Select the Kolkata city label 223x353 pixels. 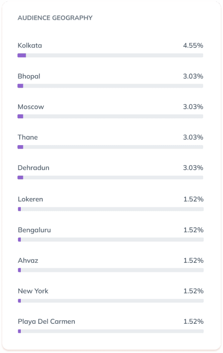(30, 46)
